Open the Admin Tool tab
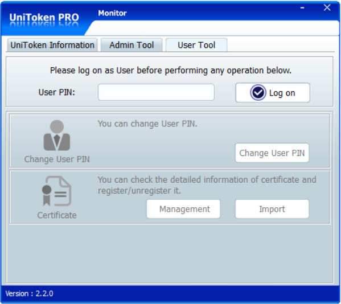Image resolution: width=341 pixels, height=304 pixels. (132, 45)
